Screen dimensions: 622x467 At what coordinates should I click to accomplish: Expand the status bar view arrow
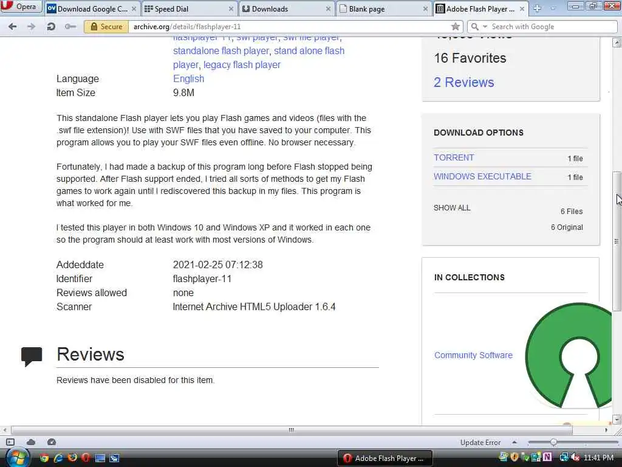click(x=514, y=442)
